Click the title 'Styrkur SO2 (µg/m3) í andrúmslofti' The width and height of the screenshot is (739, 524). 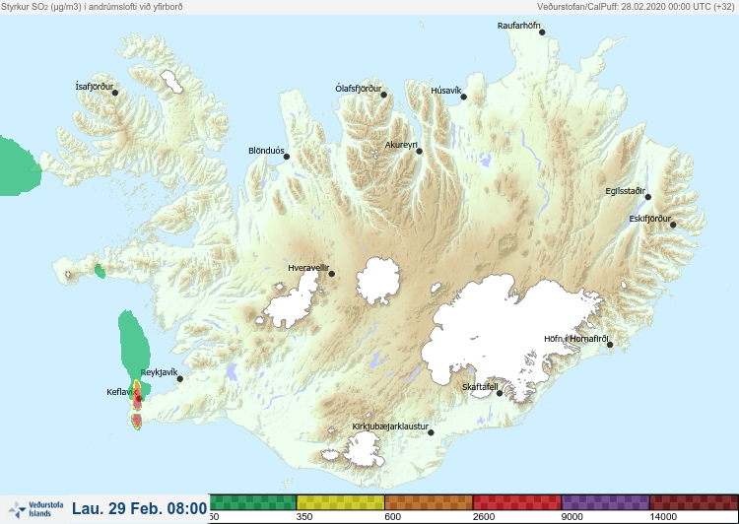pyautogui.click(x=92, y=7)
